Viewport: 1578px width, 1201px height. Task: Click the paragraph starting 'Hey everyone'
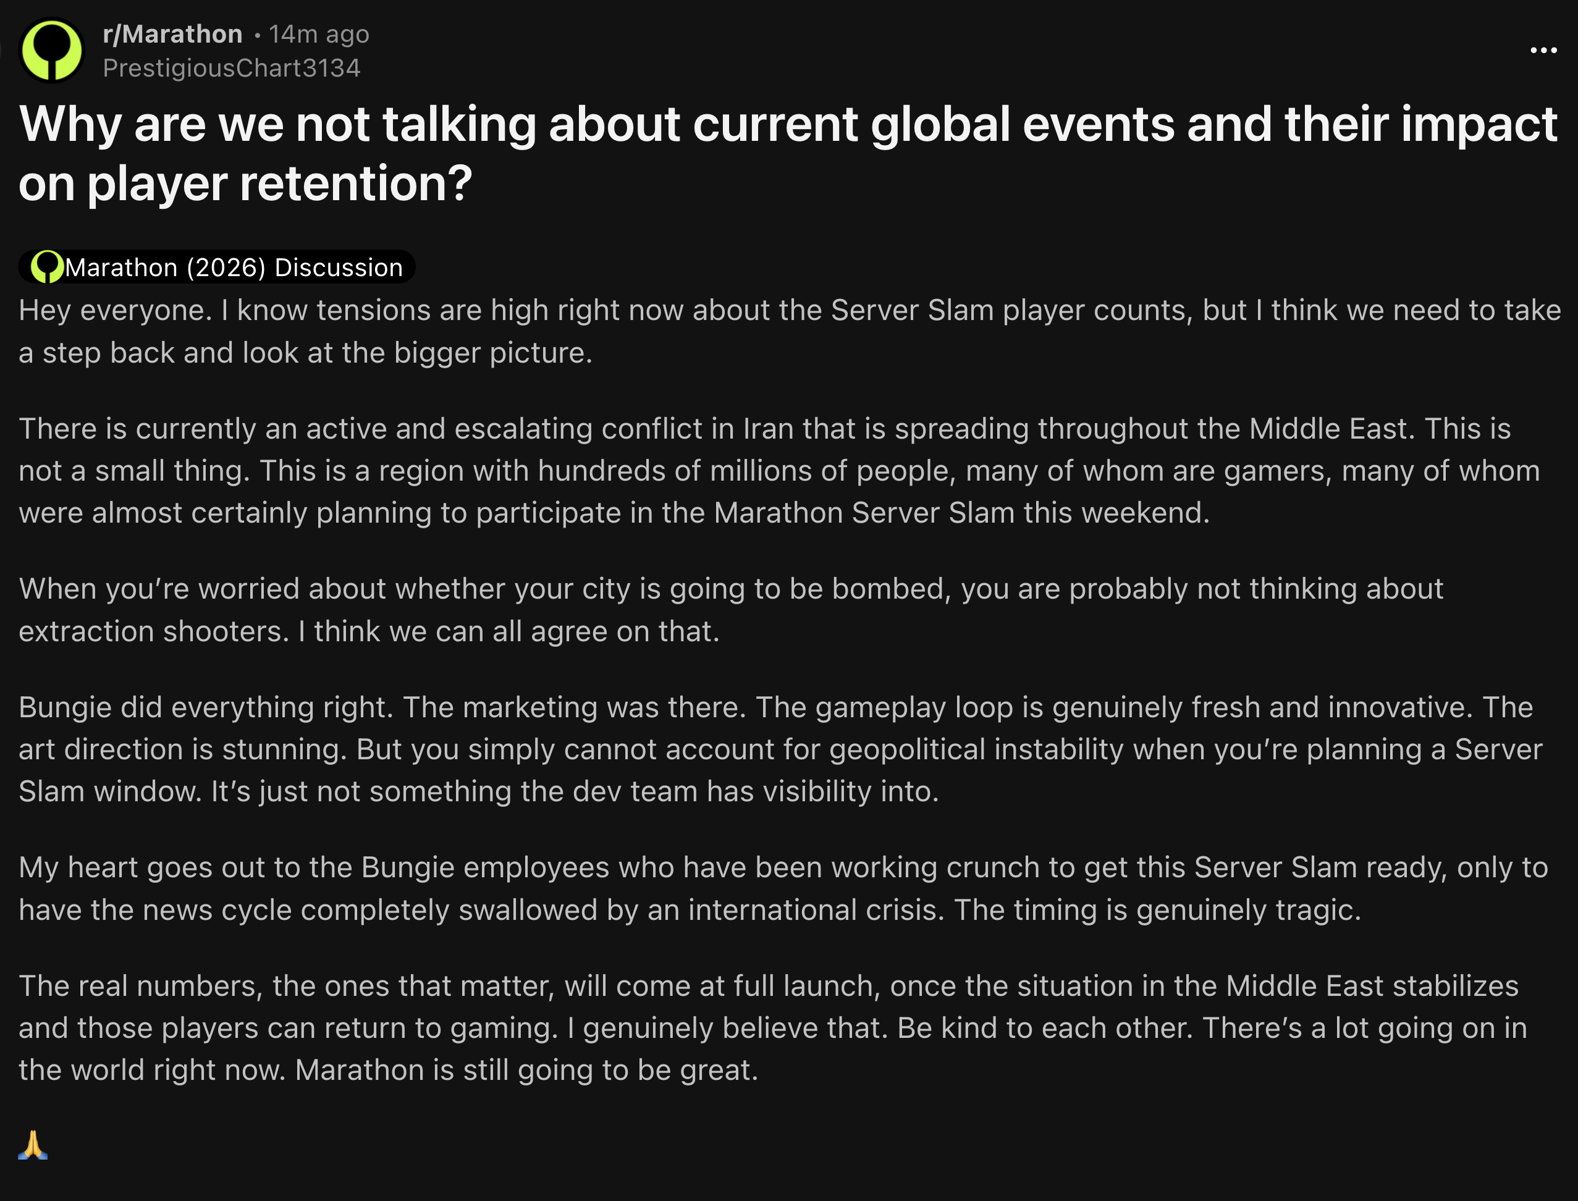[790, 331]
